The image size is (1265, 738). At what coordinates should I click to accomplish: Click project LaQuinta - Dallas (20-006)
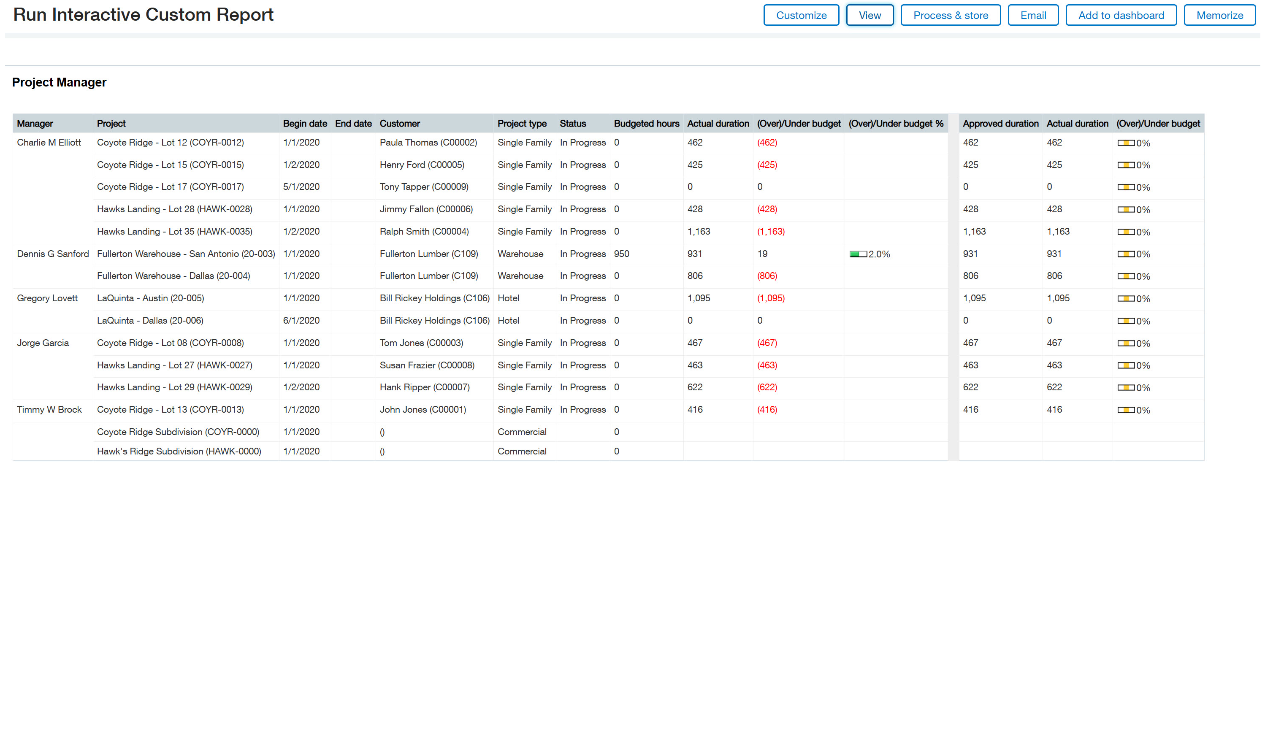click(x=149, y=321)
